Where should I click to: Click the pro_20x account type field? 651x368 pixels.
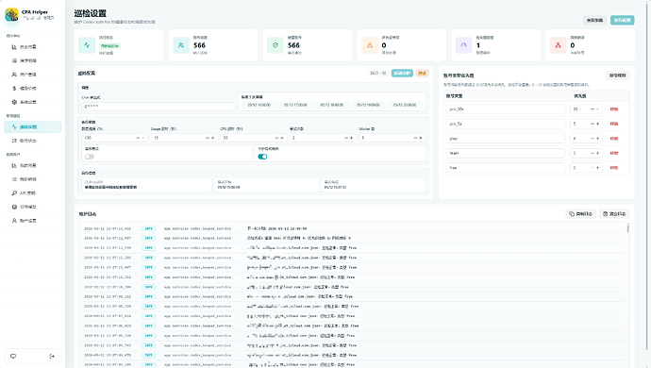coord(506,109)
